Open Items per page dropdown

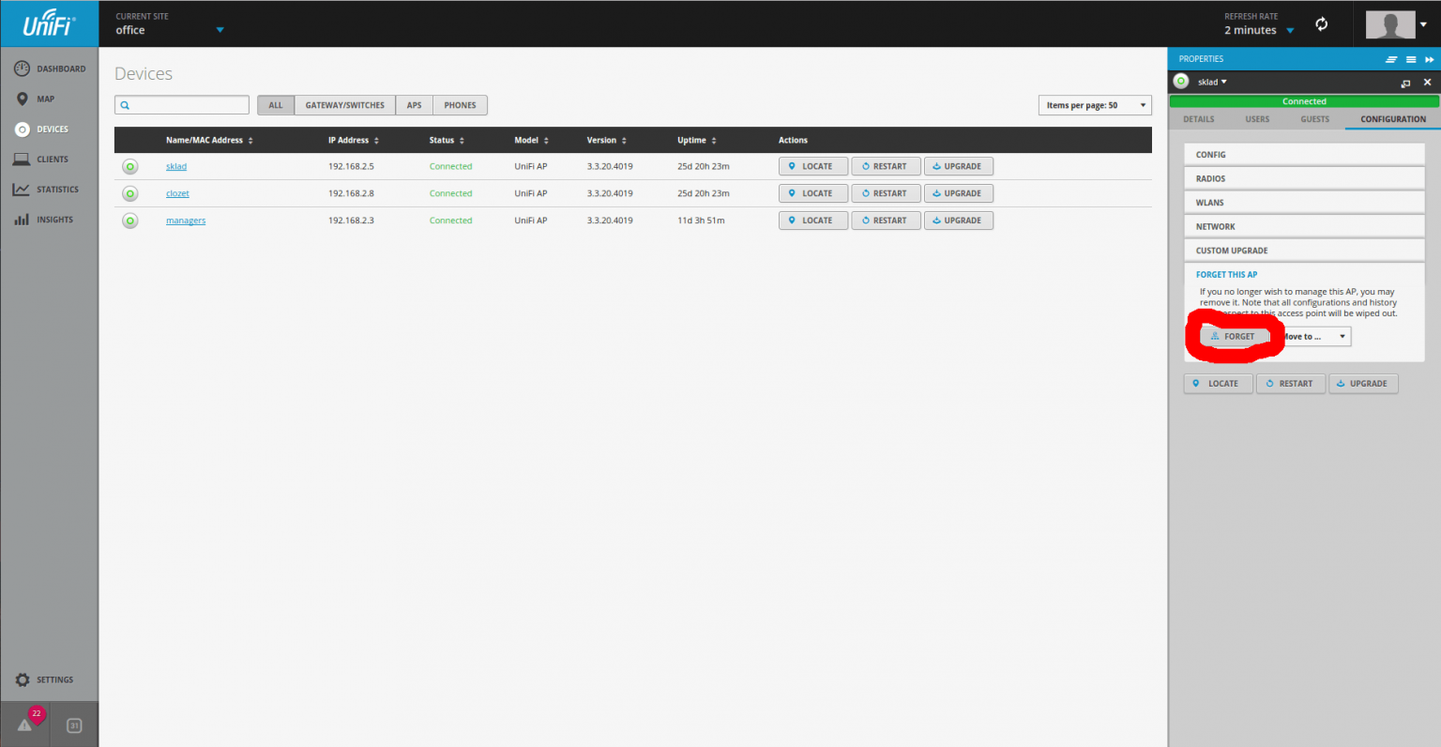1095,105
